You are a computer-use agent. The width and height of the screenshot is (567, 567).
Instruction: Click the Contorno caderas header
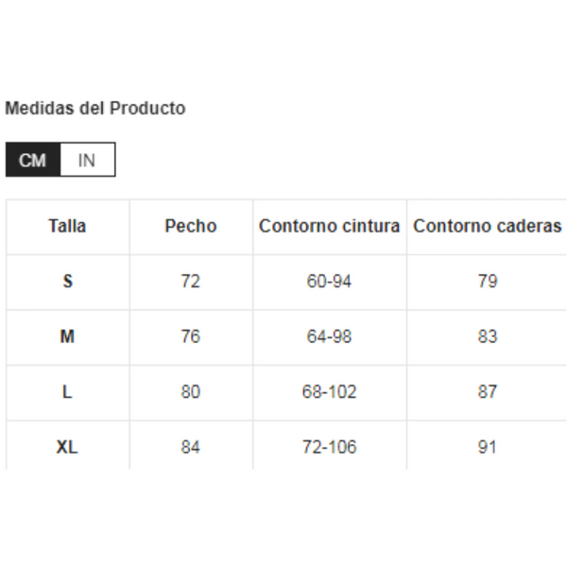coord(487,226)
